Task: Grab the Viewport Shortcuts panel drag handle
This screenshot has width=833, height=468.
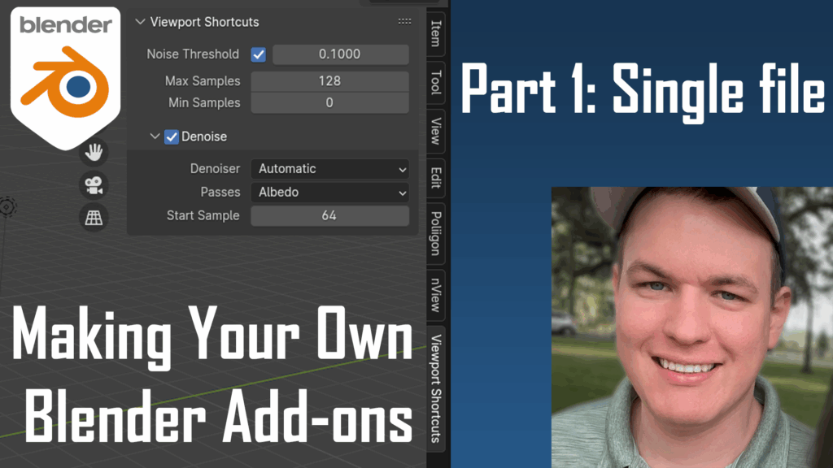Action: tap(405, 22)
